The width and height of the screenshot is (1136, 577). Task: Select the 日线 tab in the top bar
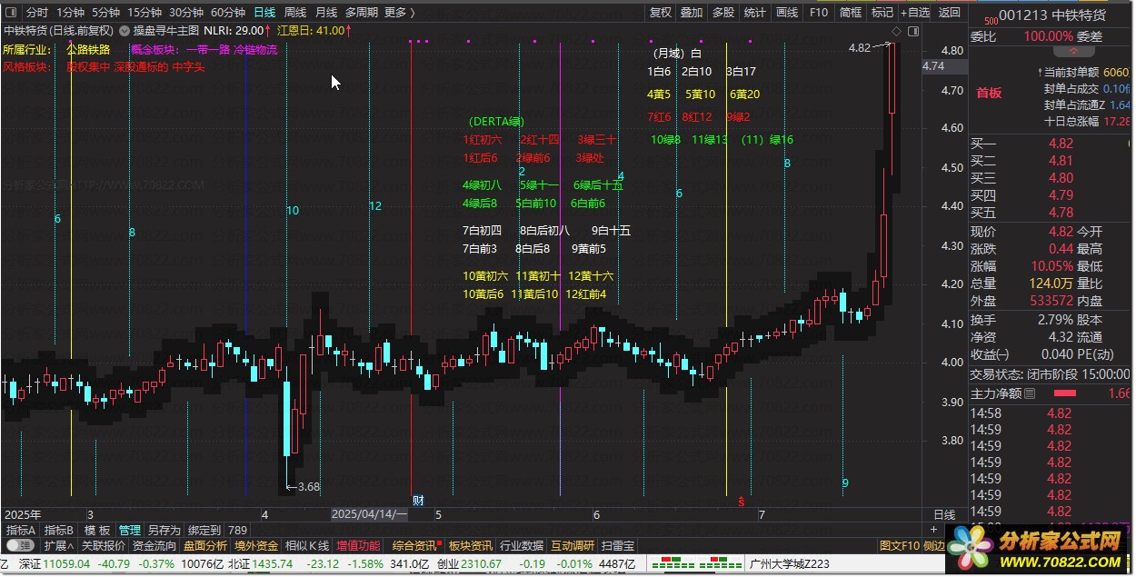264,13
